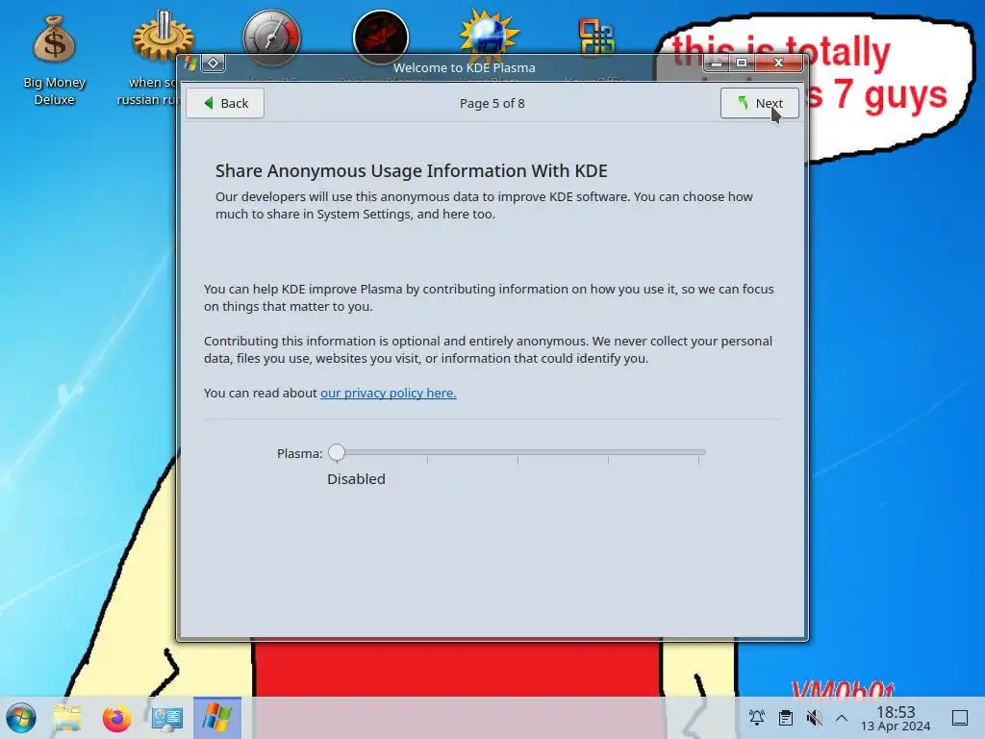Open the sun globe desktop icon
This screenshot has height=739, width=985.
click(490, 35)
